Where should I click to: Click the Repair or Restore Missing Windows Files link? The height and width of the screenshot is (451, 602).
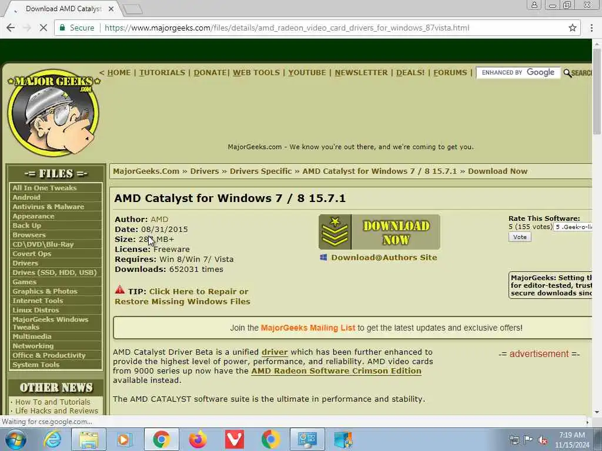182,297
